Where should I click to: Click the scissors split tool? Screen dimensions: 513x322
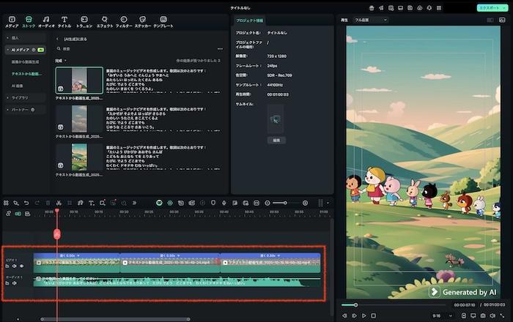pyautogui.click(x=59, y=203)
